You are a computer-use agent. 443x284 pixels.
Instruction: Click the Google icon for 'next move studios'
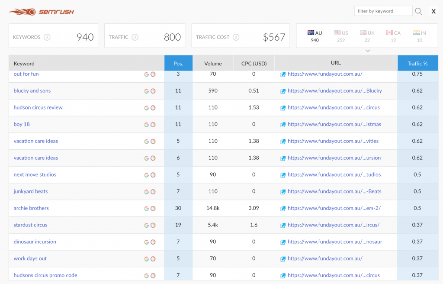(146, 175)
